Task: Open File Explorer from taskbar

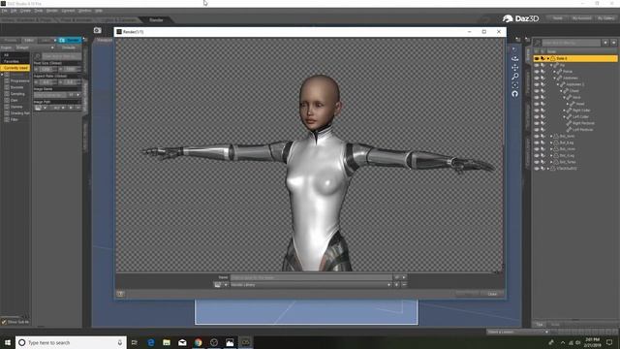Action: tap(167, 342)
